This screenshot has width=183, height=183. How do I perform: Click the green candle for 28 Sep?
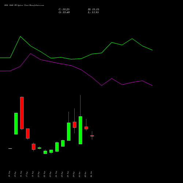click(69, 132)
